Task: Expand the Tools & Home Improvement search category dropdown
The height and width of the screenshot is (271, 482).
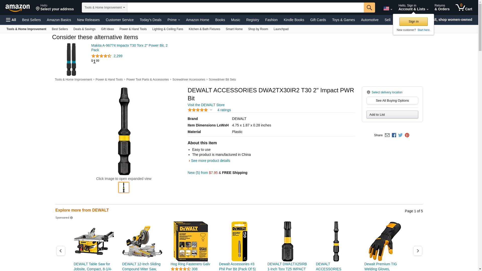Action: 104,8
